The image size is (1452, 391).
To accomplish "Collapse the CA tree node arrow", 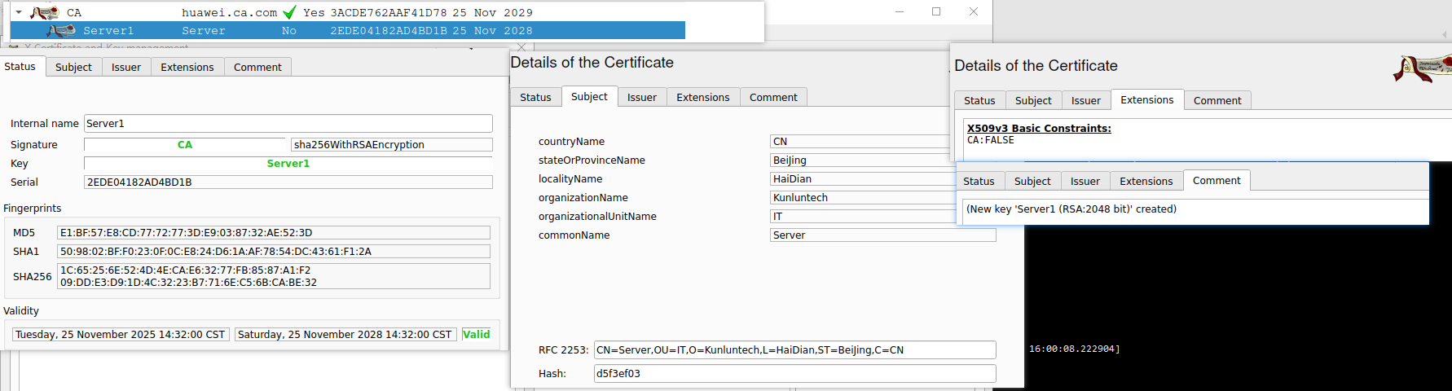I will (x=19, y=12).
